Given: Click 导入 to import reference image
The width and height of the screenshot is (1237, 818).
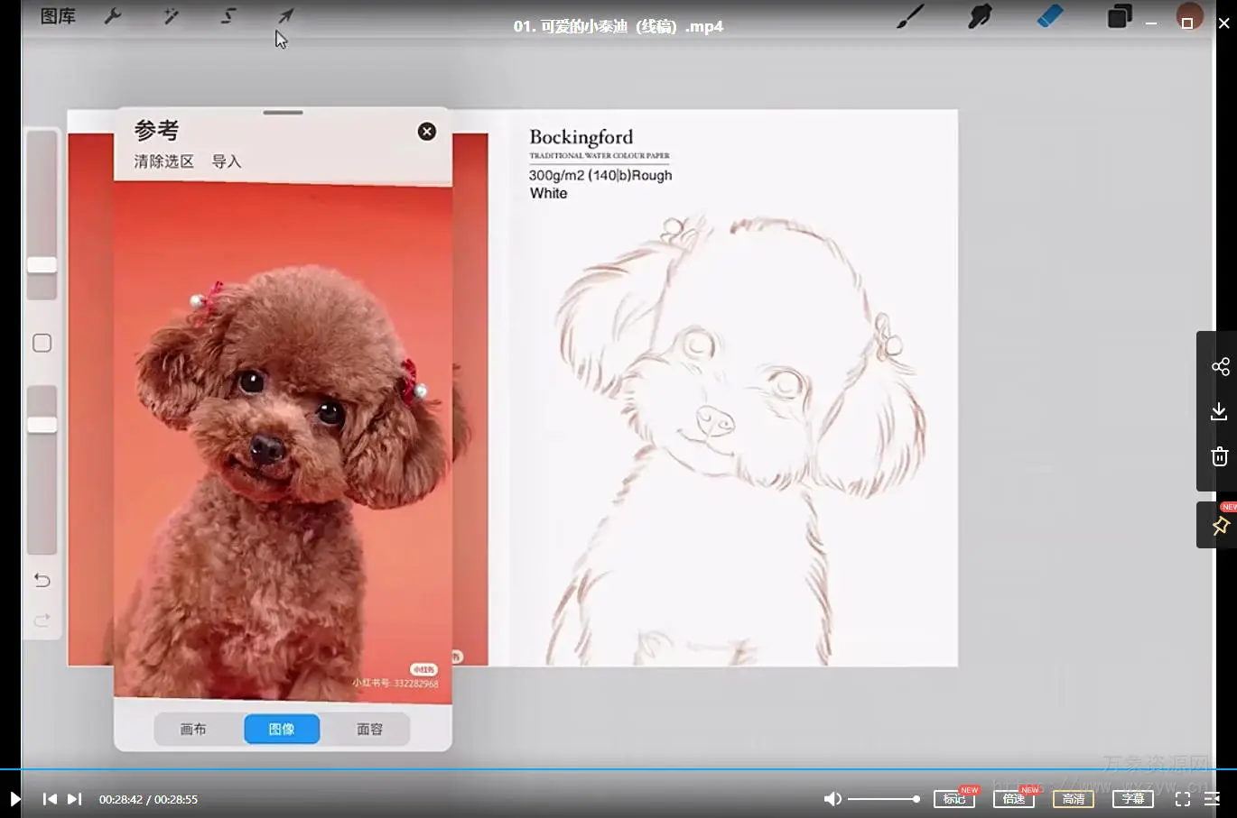Looking at the screenshot, I should pyautogui.click(x=227, y=161).
